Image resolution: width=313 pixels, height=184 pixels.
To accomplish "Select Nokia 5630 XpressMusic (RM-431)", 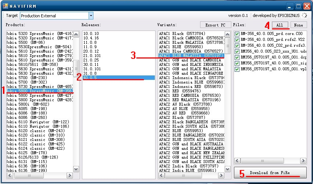I will [40, 69].
